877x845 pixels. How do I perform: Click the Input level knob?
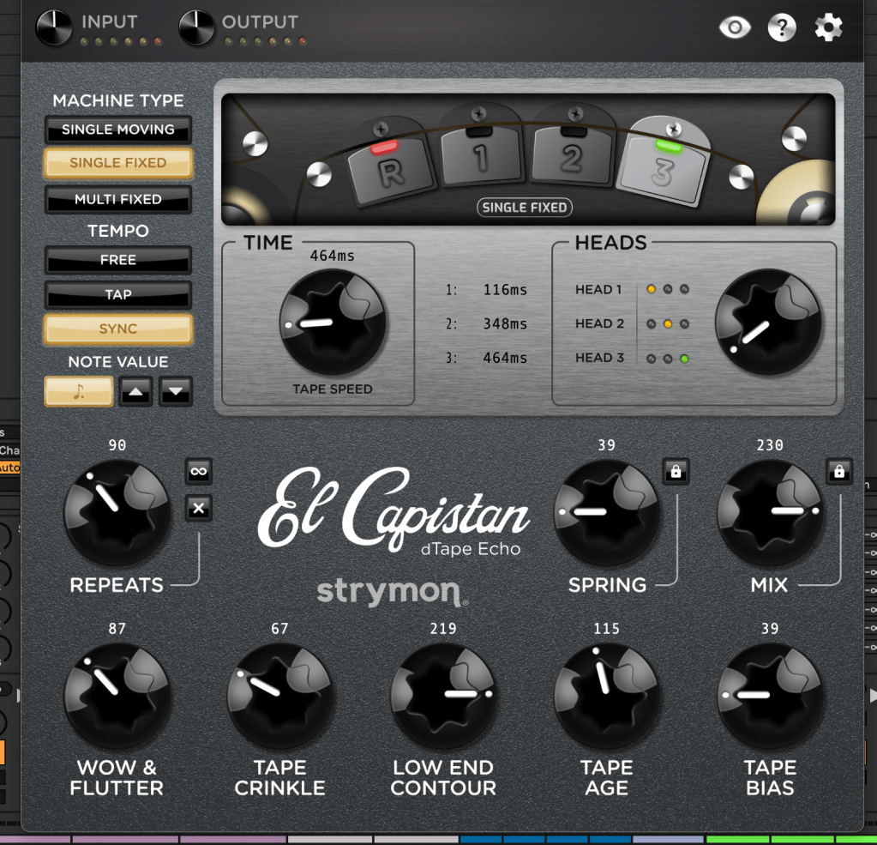54,27
